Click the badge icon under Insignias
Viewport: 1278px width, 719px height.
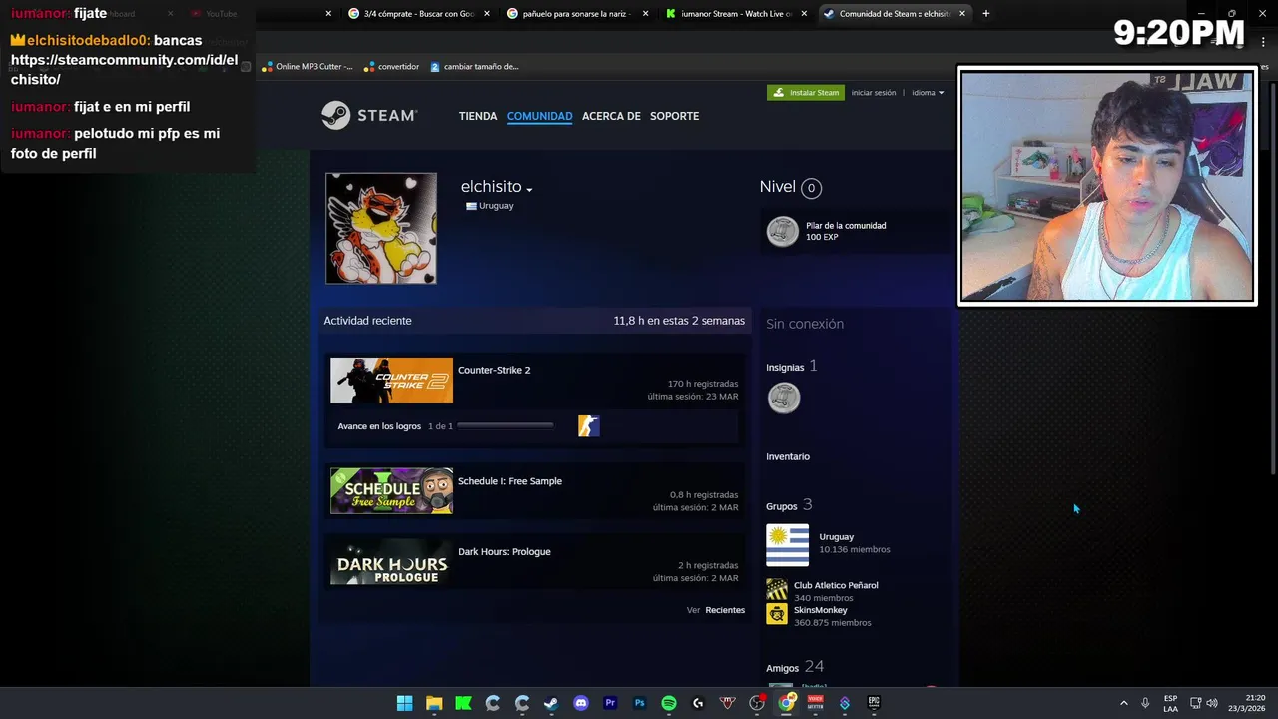(x=784, y=398)
